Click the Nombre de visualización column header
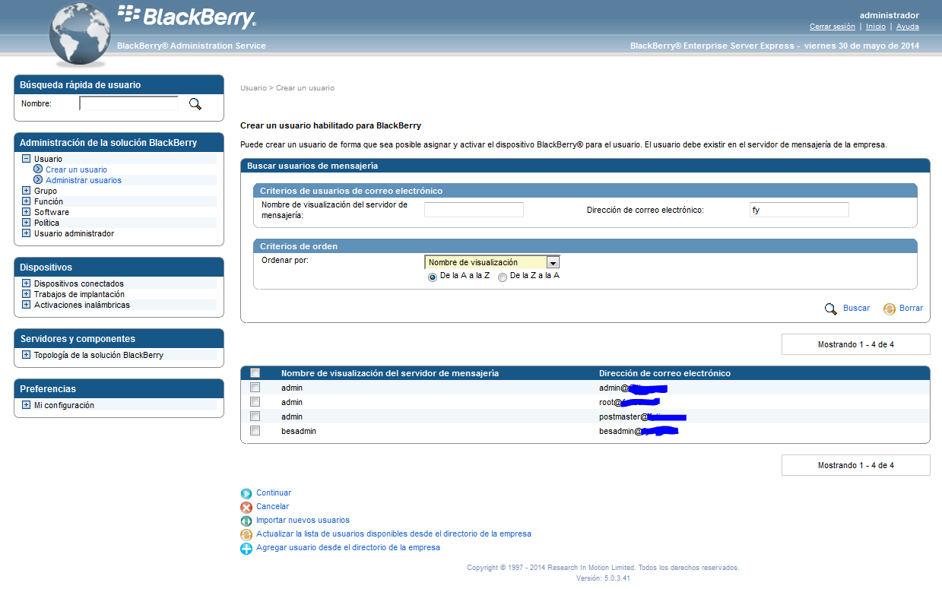This screenshot has height=589, width=942. pyautogui.click(x=390, y=373)
